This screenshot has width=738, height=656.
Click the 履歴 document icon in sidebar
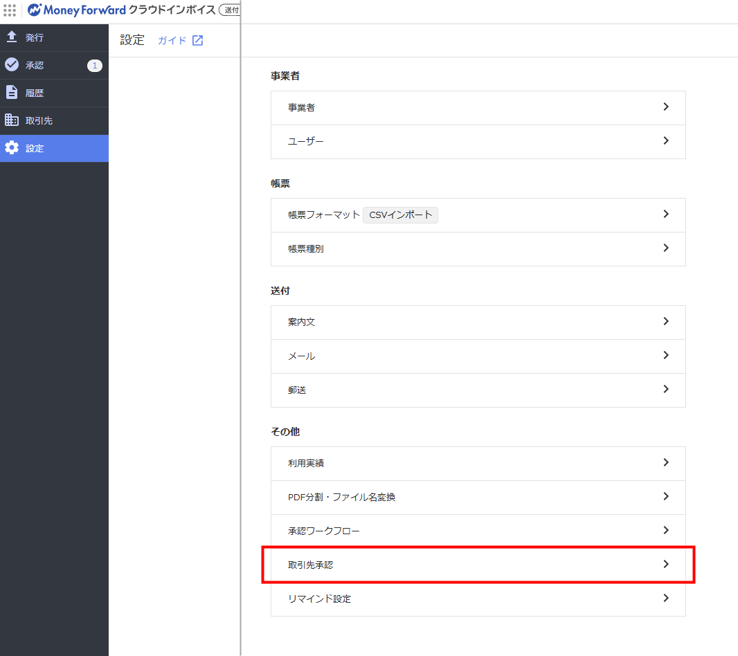(12, 93)
